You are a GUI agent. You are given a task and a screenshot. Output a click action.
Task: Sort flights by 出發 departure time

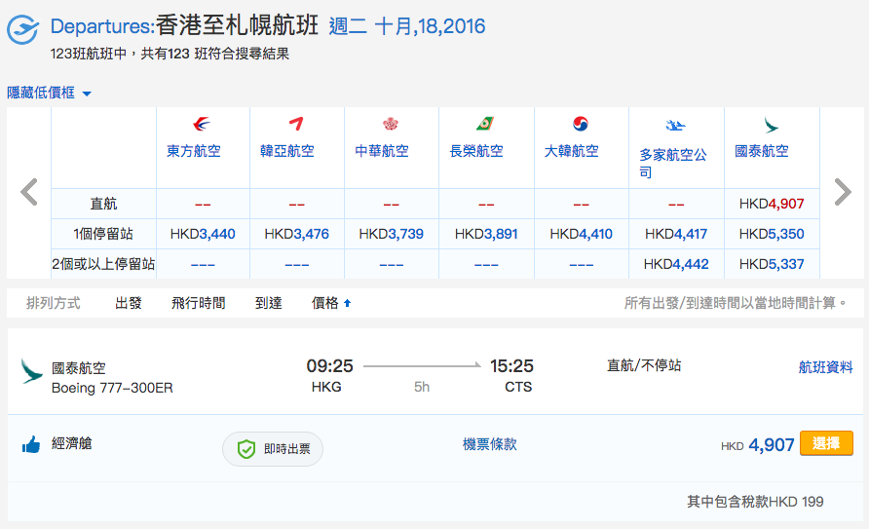pos(129,303)
